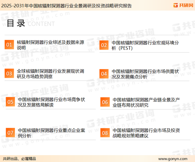Image resolution: width=195 pixels, height=162 pixels.
Task: Click the 目录 heading
Action: 16,23
